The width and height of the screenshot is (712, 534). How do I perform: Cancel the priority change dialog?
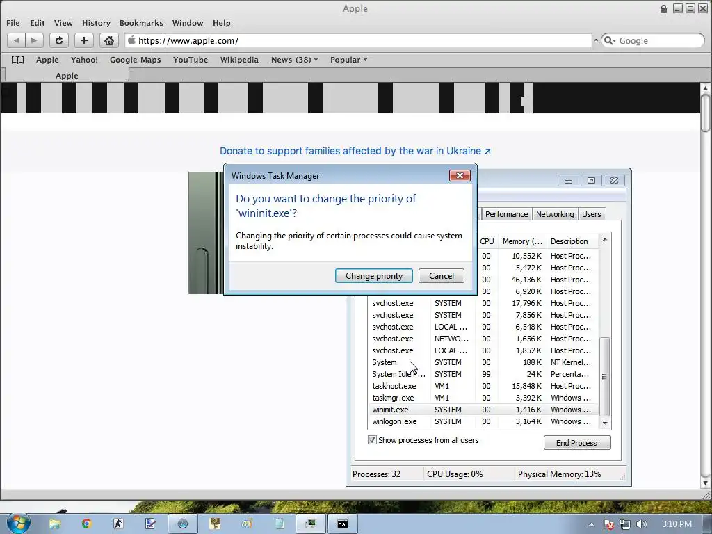(x=442, y=275)
